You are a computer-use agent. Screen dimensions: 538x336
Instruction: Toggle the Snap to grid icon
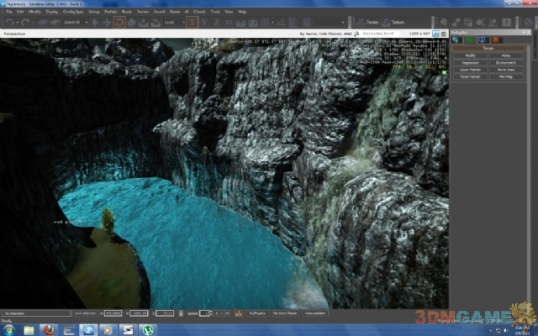266,23
